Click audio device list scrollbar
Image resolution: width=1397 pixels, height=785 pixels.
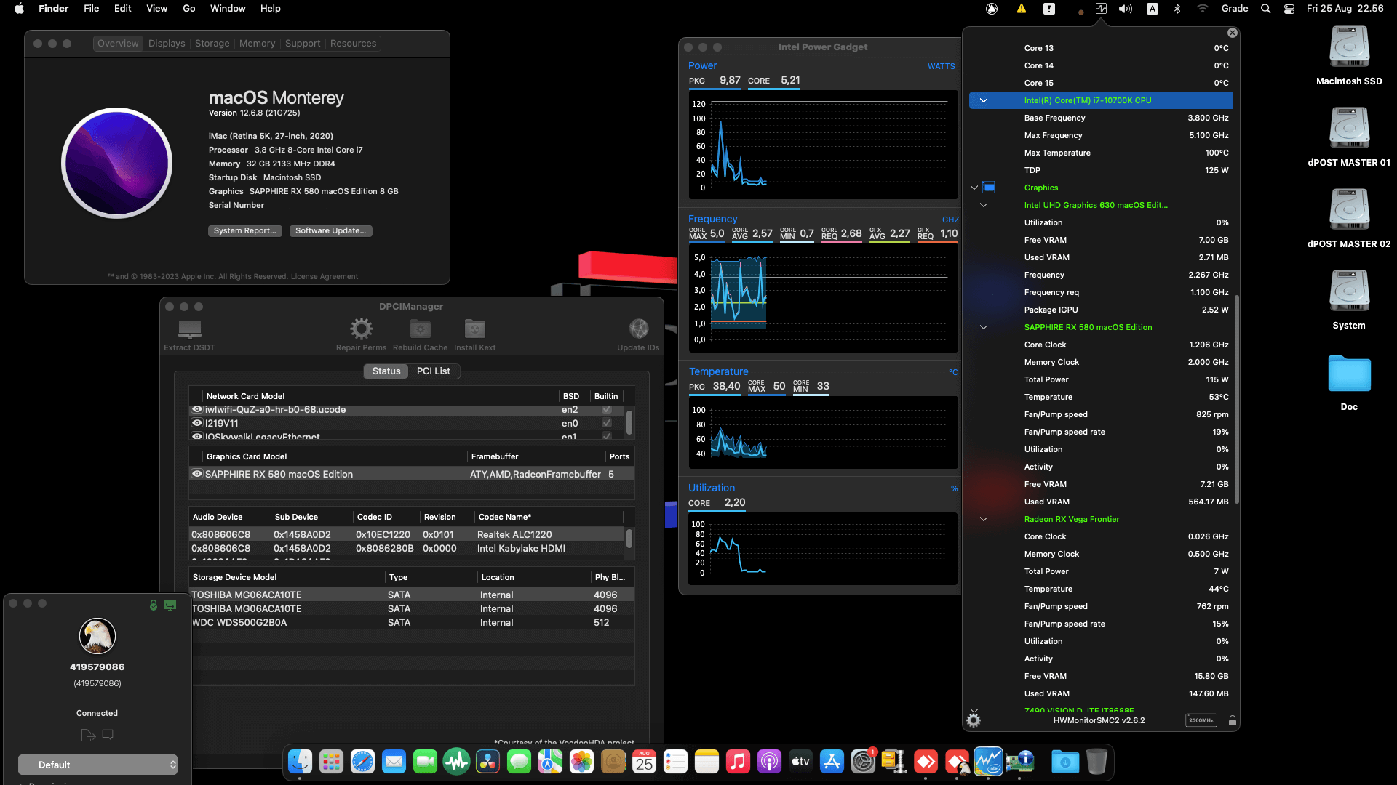[629, 539]
